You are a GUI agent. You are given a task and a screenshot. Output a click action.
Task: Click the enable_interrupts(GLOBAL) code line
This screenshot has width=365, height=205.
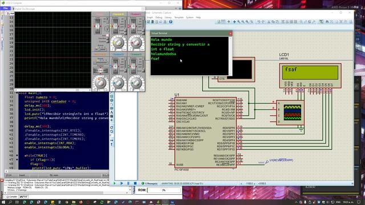click(x=49, y=147)
